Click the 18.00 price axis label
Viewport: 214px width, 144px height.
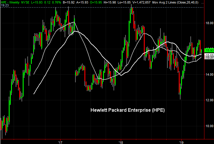point(210,23)
